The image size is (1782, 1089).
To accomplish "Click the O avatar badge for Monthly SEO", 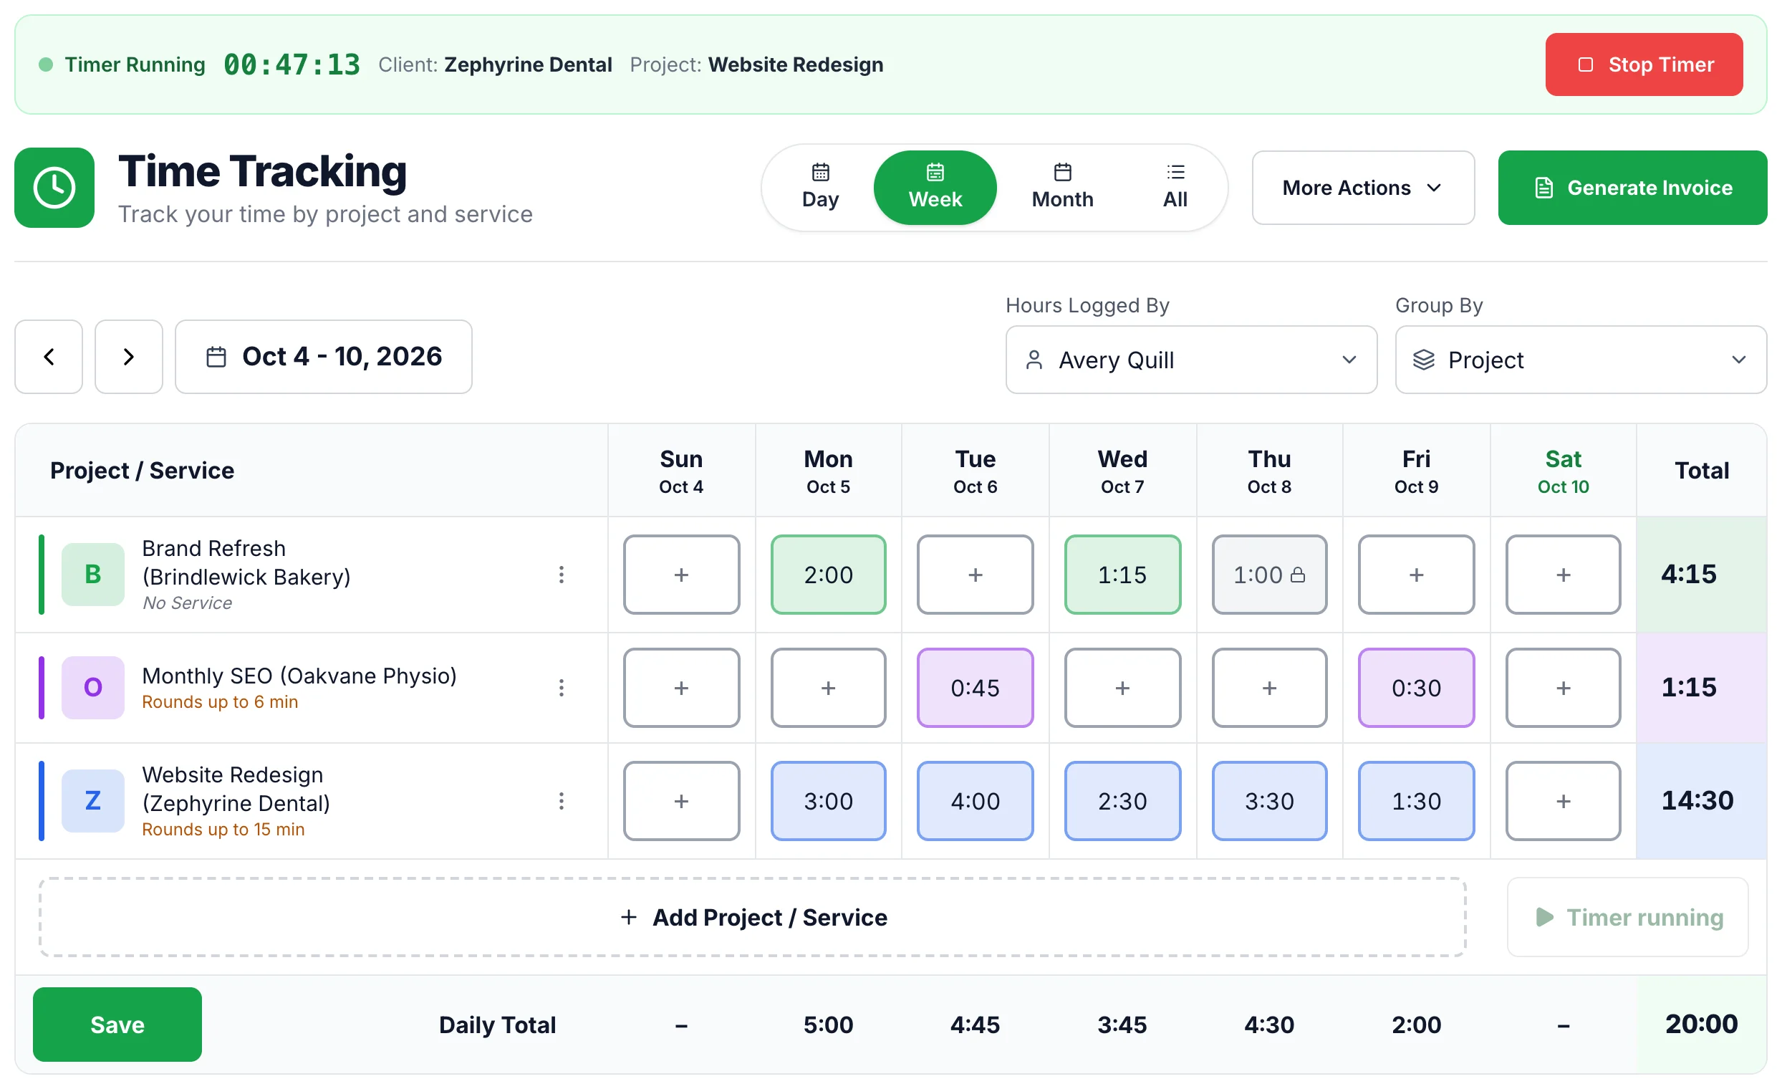I will tap(93, 687).
